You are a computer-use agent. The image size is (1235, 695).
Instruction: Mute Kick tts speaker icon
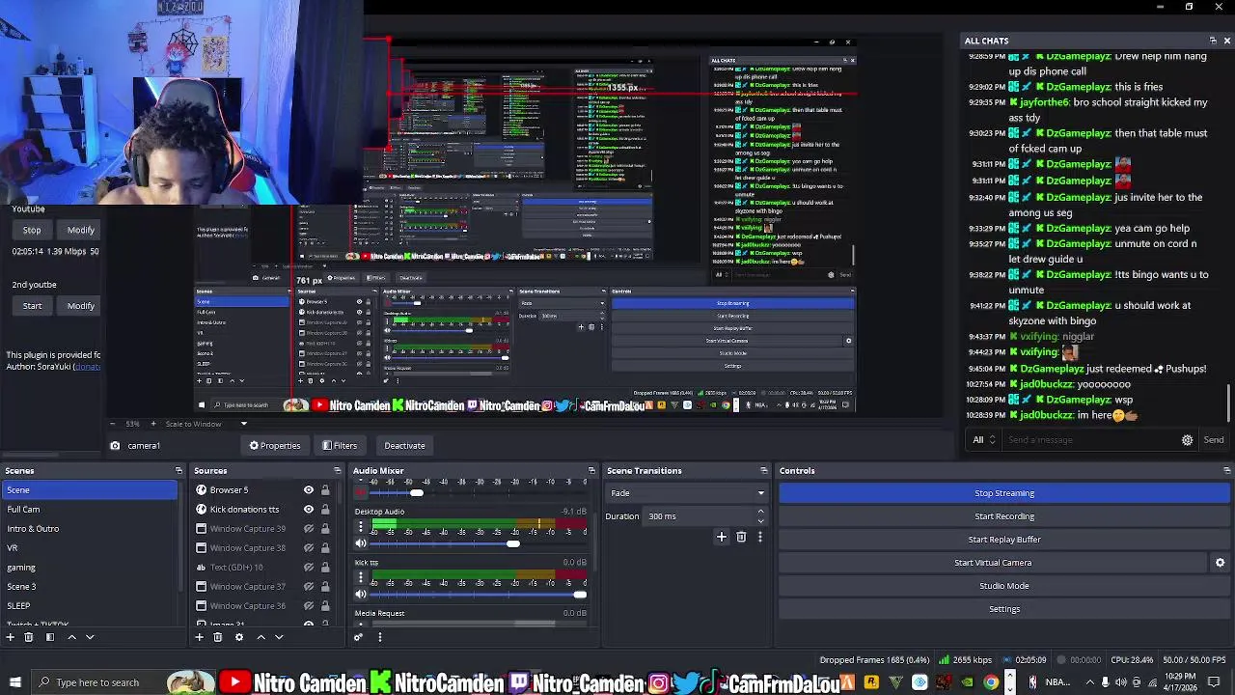(x=361, y=595)
